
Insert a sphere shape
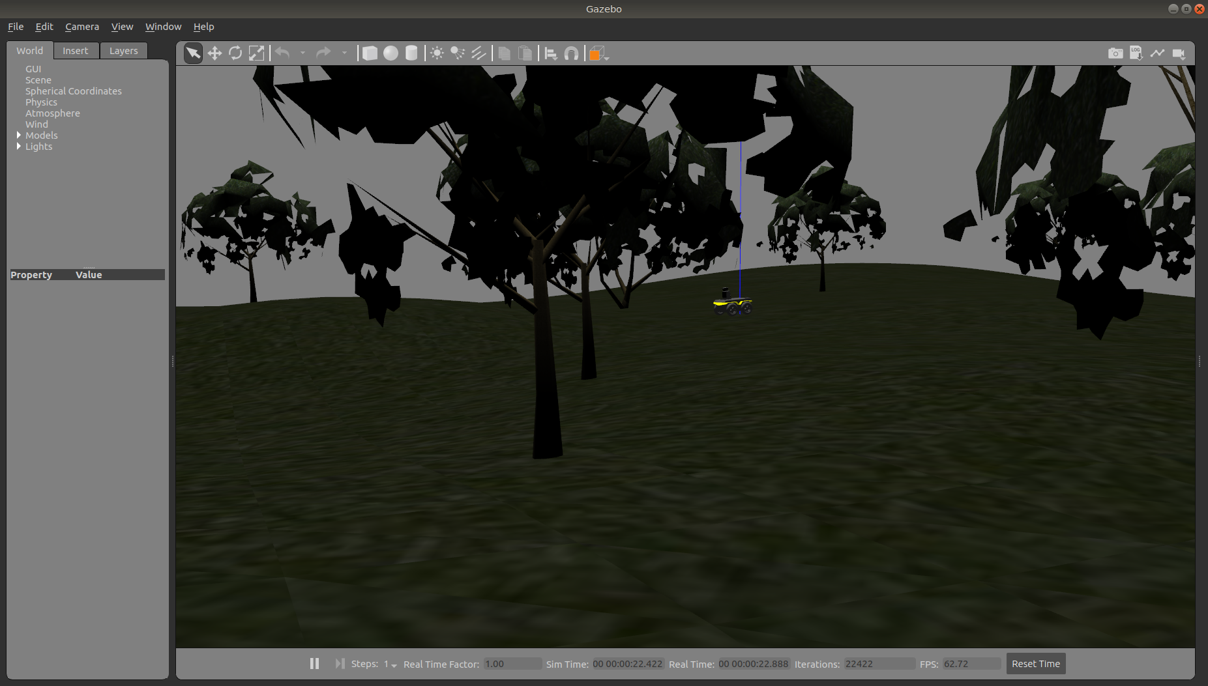[390, 53]
